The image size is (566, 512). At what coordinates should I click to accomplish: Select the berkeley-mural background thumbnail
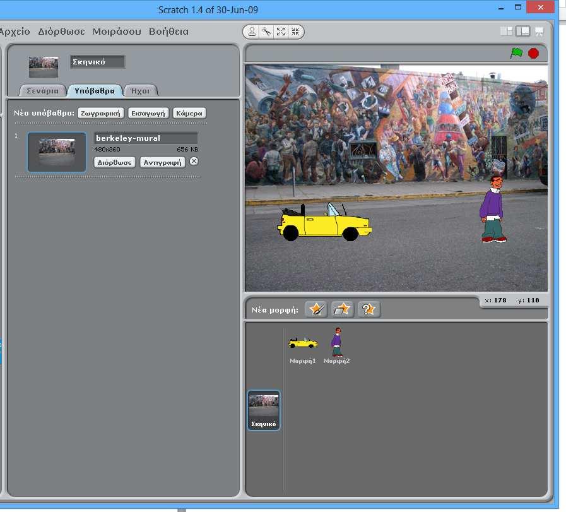[57, 152]
